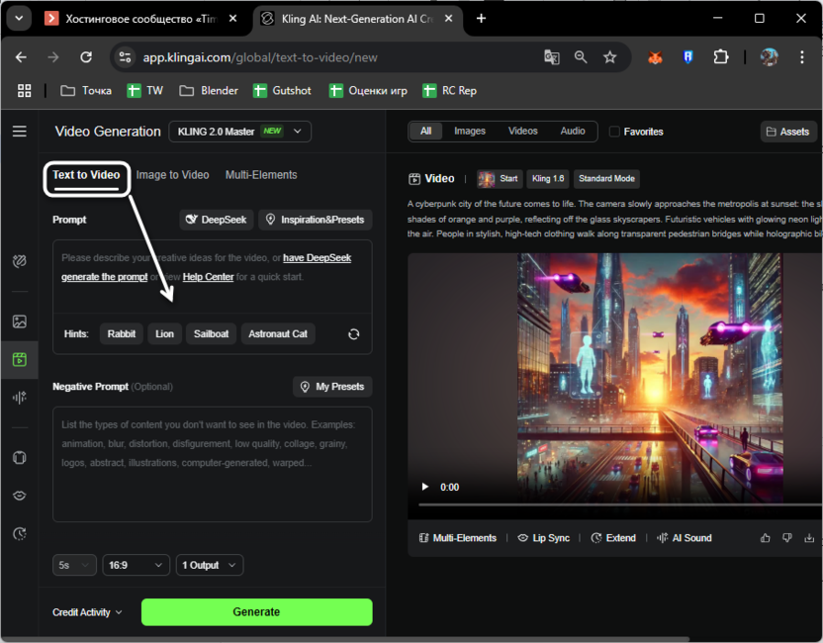The height and width of the screenshot is (643, 823).
Task: Open the 5s duration dropdown
Action: [74, 565]
